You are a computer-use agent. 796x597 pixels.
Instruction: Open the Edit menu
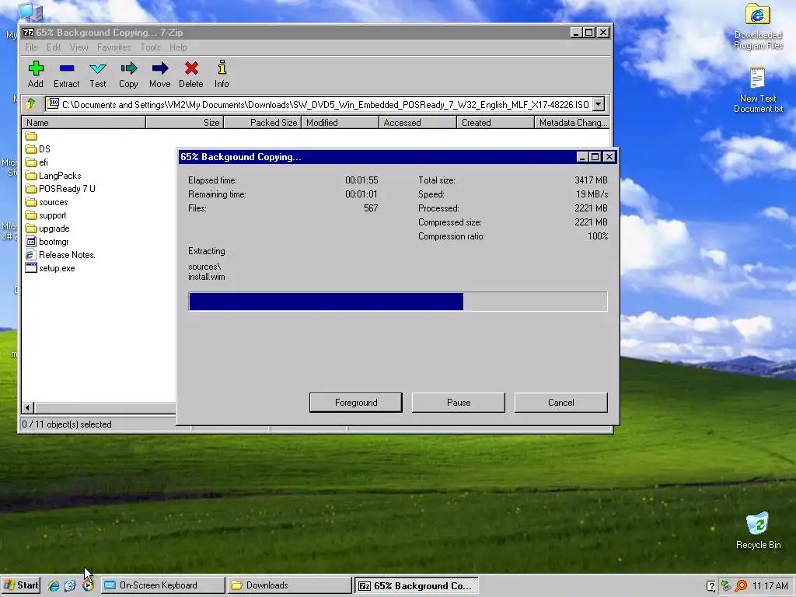coord(54,47)
